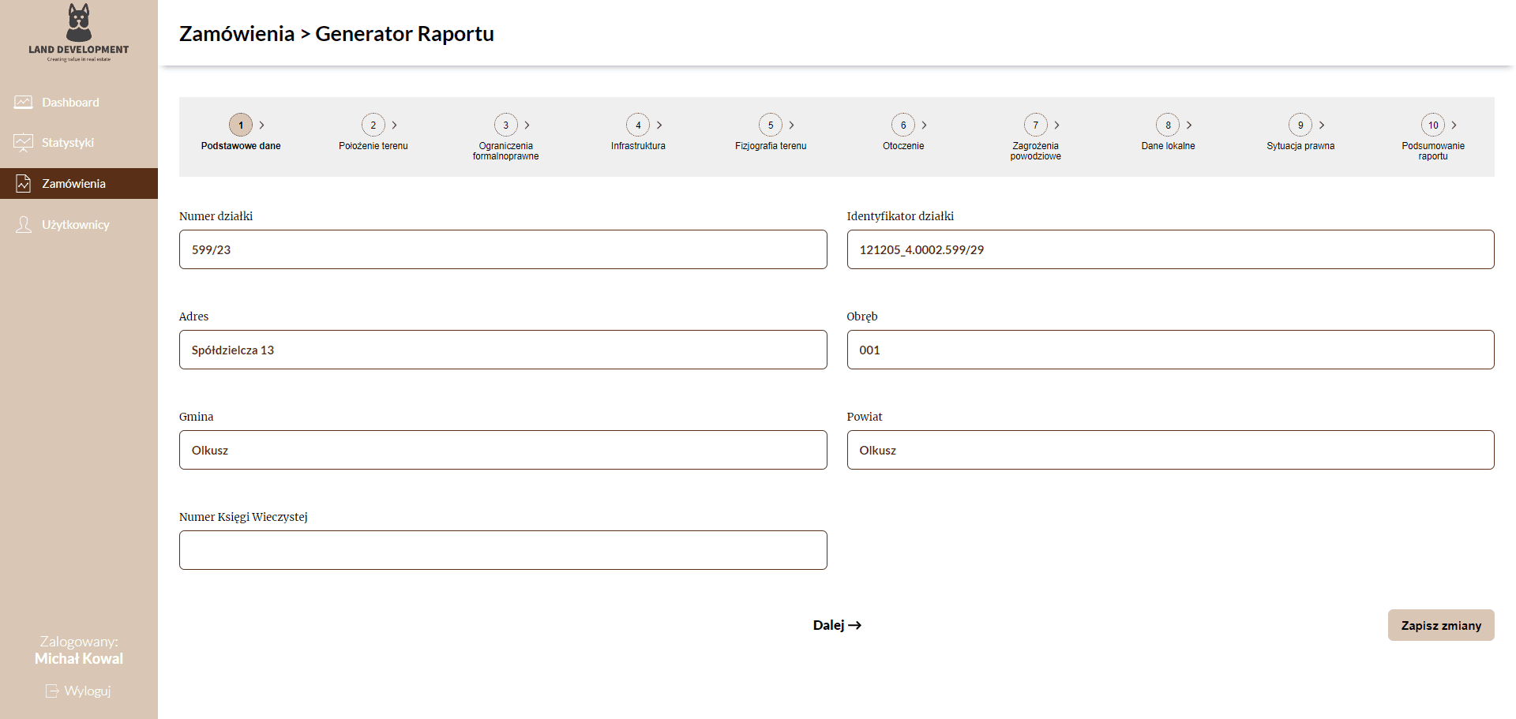Click the Zamówienia document icon

[x=24, y=184]
